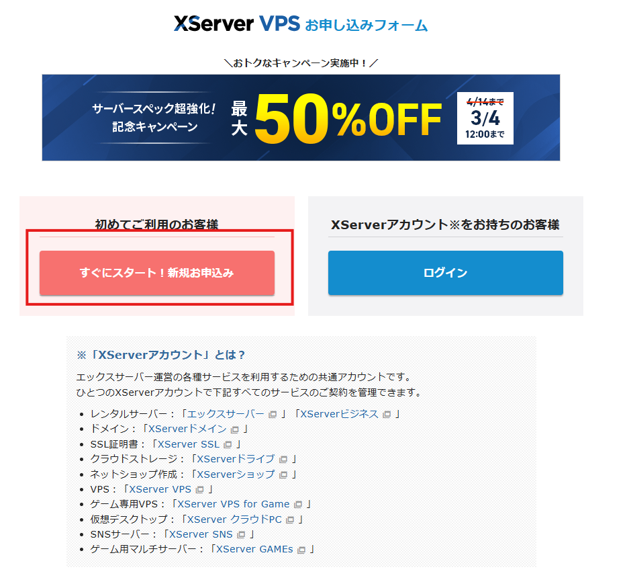Click external-link icon after XServerビジネス

[387, 415]
